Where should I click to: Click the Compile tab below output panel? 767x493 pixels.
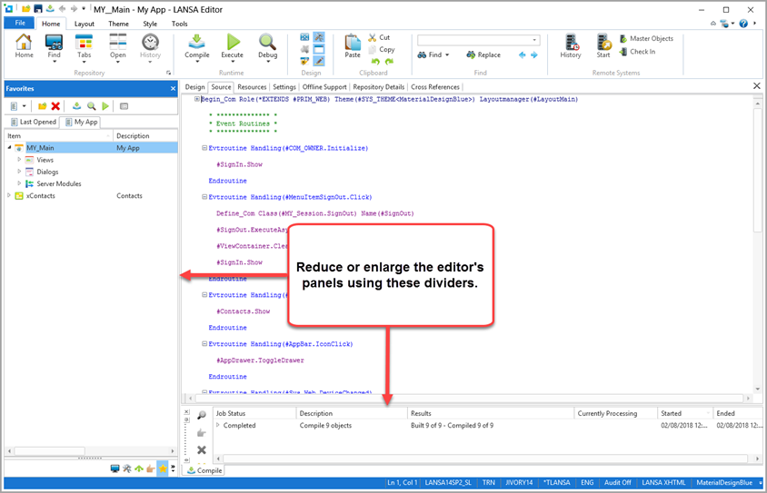204,470
